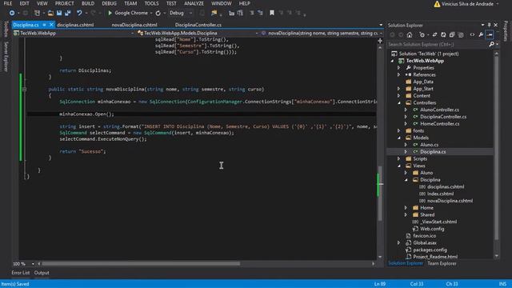Image resolution: width=512 pixels, height=288 pixels.
Task: Click the Comment out selected lines icon
Action: 252,13
